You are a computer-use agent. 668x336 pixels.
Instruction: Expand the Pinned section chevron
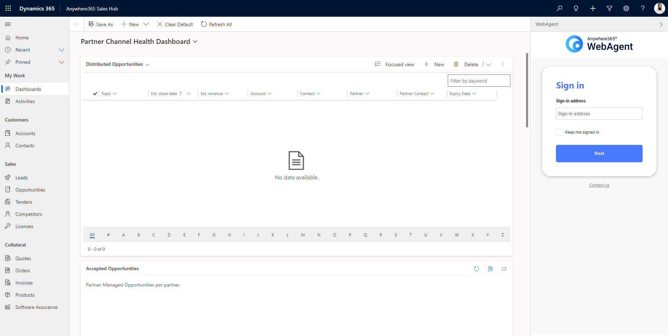pyautogui.click(x=62, y=62)
